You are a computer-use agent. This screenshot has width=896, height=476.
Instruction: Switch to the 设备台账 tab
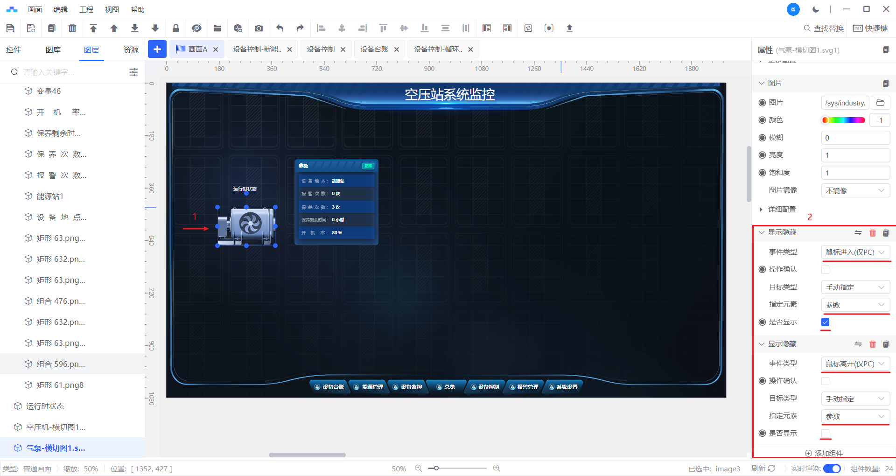[374, 49]
